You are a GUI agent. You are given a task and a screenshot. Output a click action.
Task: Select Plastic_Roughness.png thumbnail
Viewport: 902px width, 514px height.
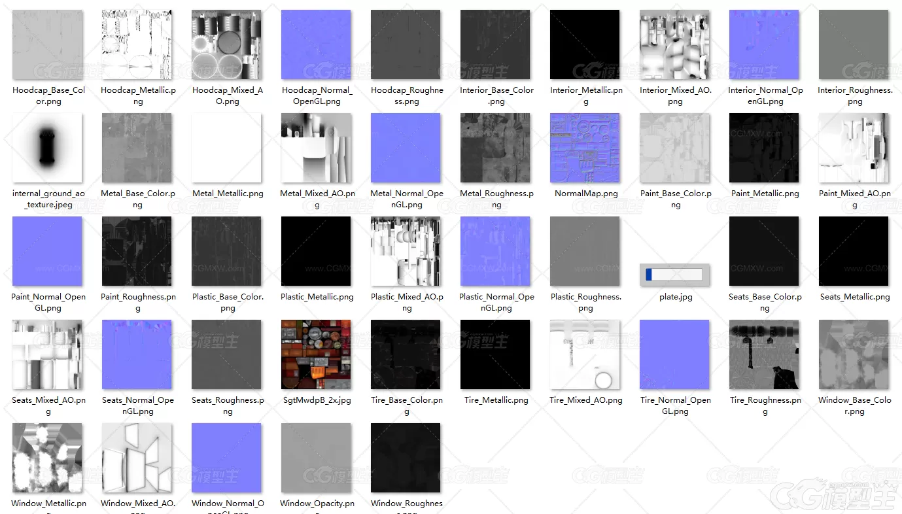click(585, 251)
